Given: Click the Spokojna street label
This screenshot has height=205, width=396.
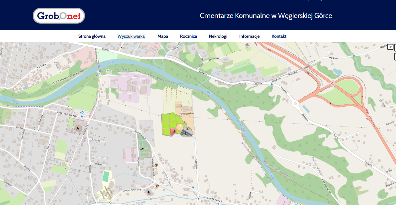Looking at the screenshot, I should pyautogui.click(x=196, y=164).
